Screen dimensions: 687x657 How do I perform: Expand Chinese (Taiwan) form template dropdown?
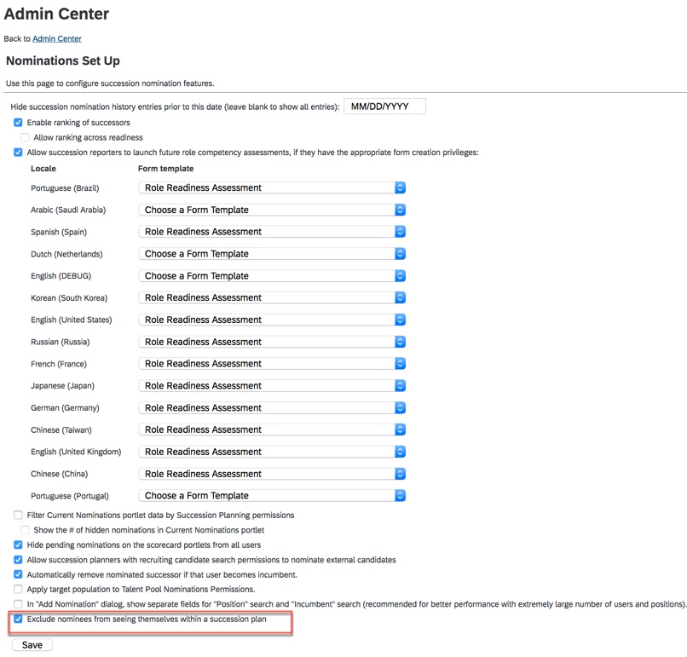[x=272, y=429]
